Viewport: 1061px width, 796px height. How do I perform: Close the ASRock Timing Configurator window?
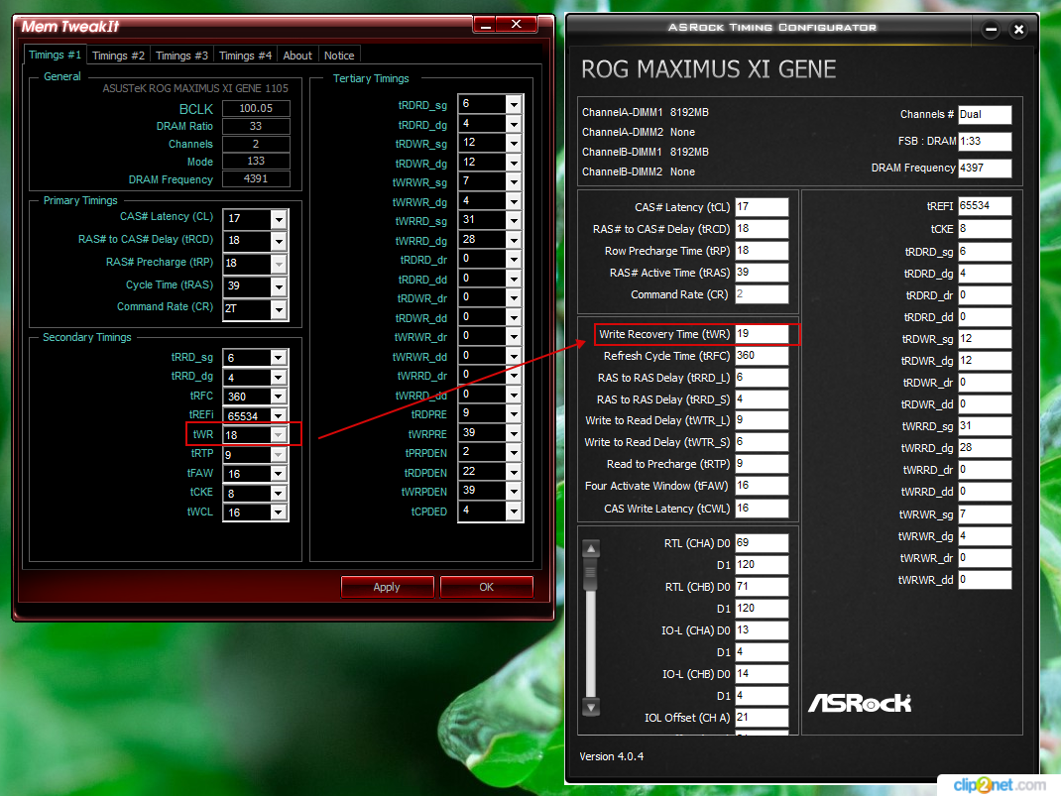tap(1018, 30)
